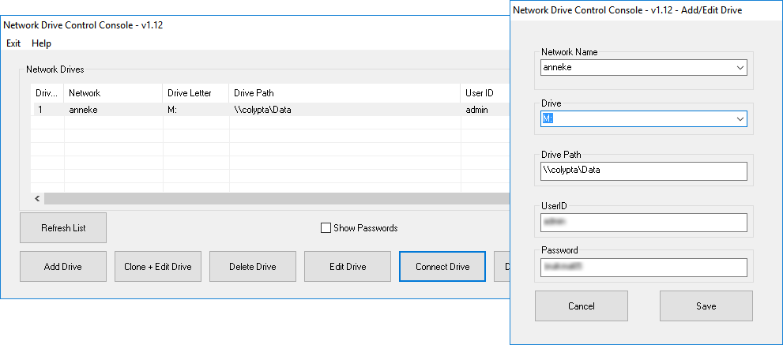This screenshot has width=783, height=345.
Task: Click the Drive Letter column header
Action: (x=195, y=93)
